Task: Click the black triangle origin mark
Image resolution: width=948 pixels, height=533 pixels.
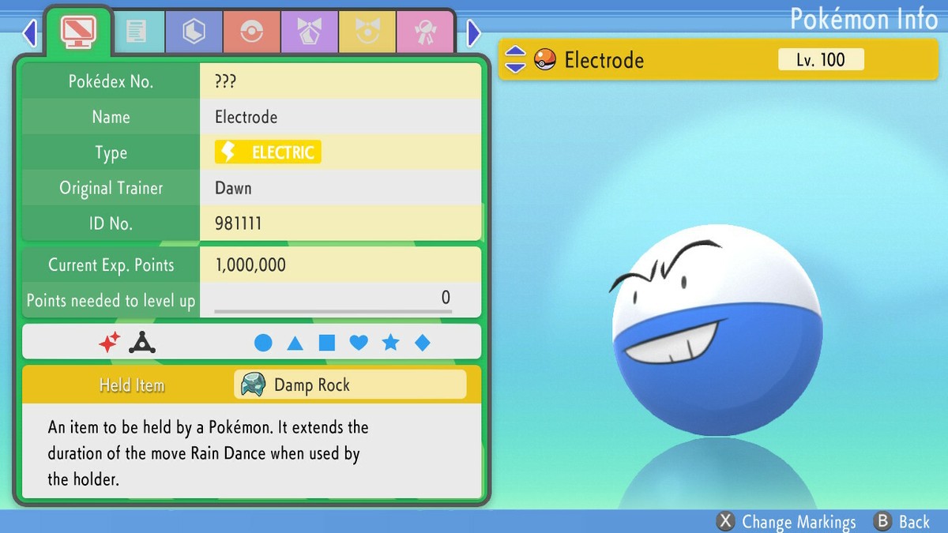Action: [x=142, y=343]
